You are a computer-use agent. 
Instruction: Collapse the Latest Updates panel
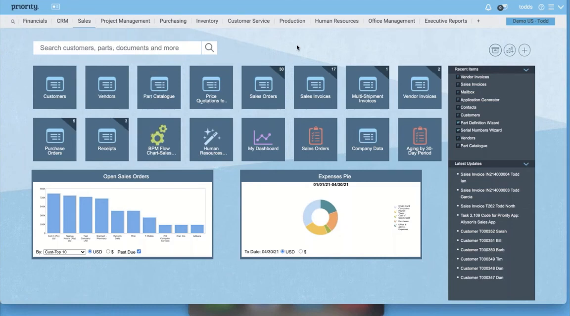(526, 164)
